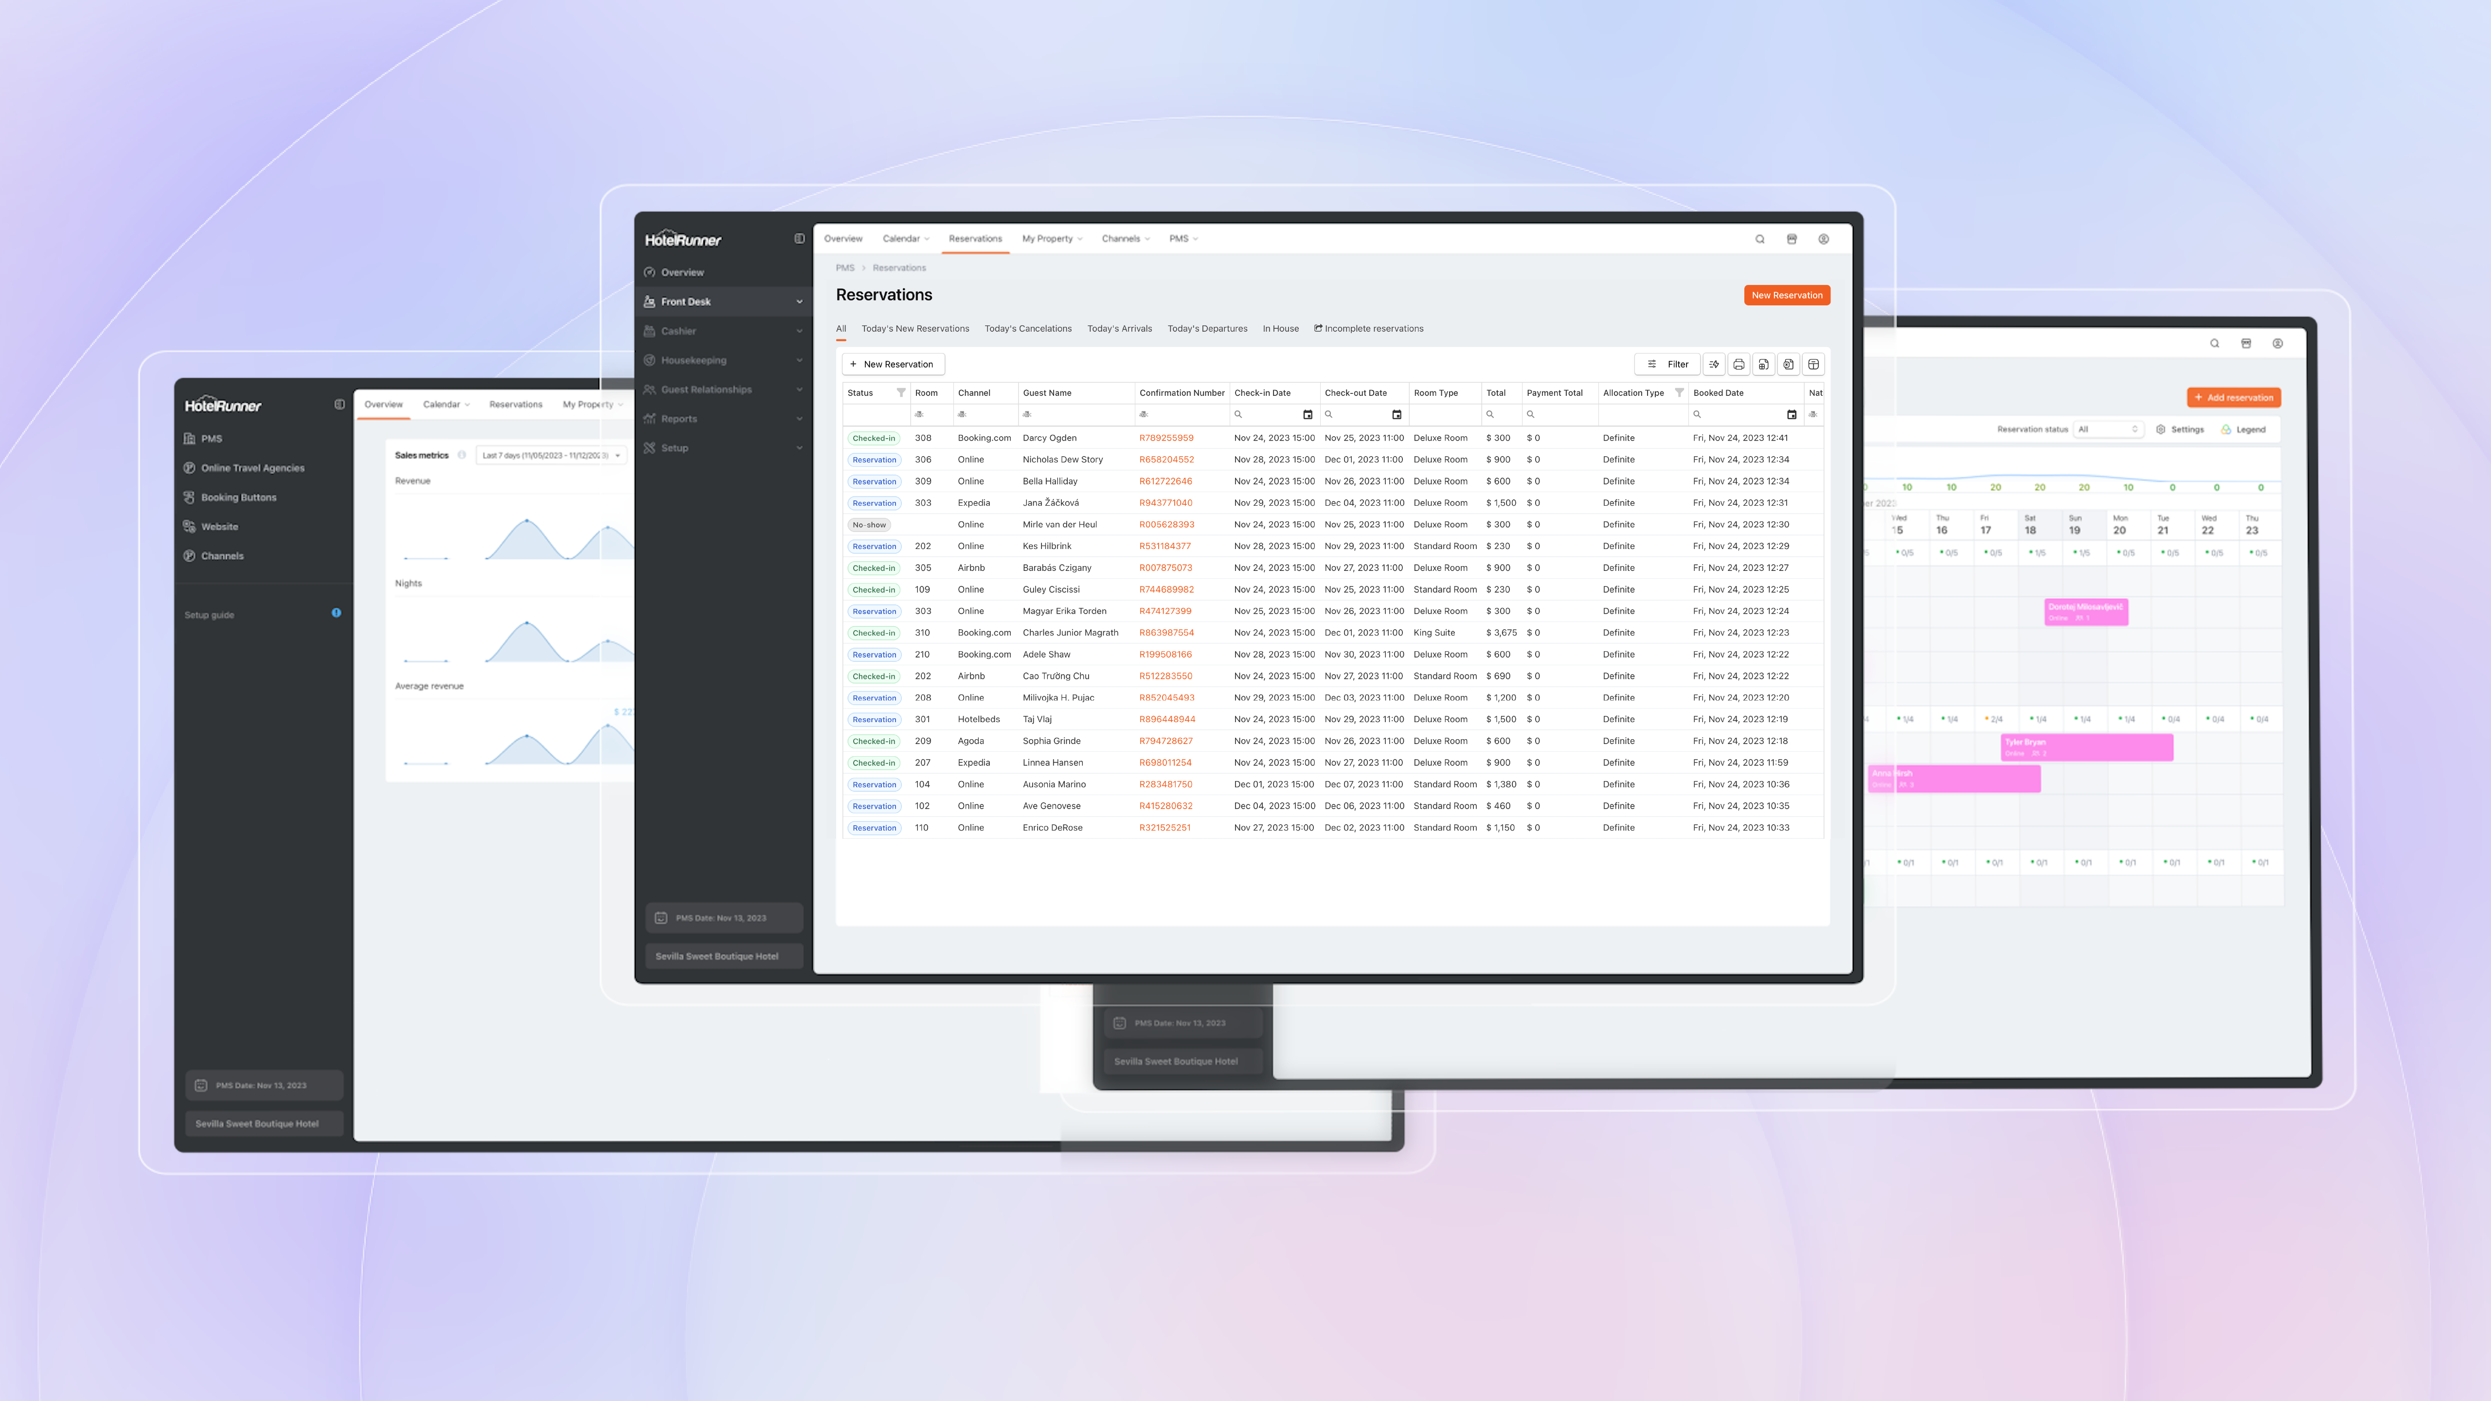Open the Filter panel icon
The width and height of the screenshot is (2491, 1401).
pos(1668,364)
